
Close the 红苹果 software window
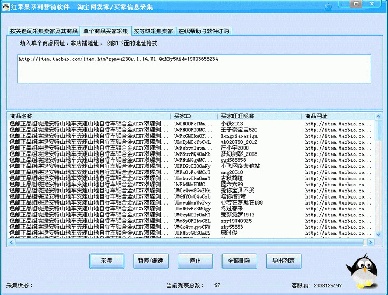pos(372,4)
